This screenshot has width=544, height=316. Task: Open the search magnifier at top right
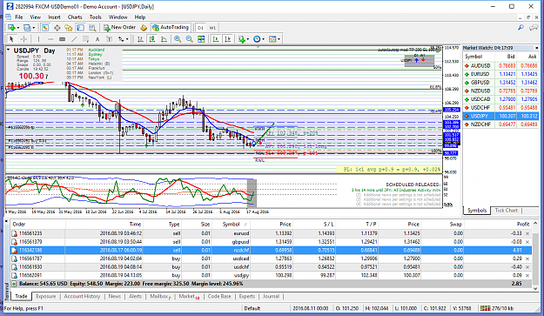pos(520,27)
